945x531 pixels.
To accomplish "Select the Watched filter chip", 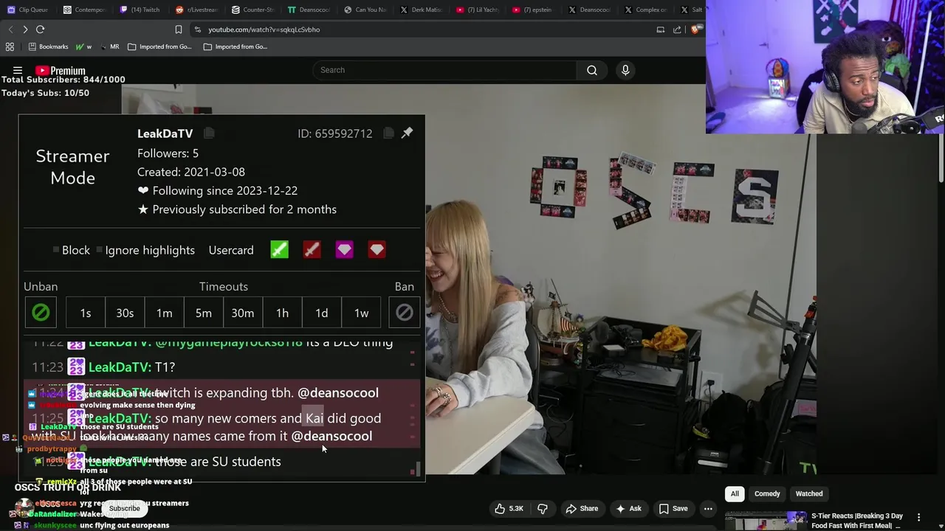I will 809,493.
